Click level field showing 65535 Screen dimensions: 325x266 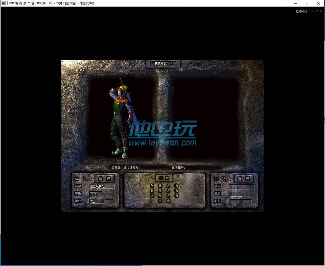point(96,194)
